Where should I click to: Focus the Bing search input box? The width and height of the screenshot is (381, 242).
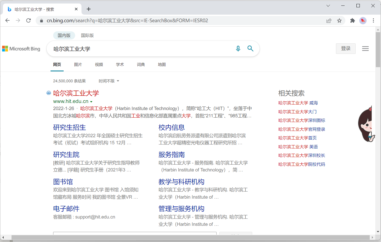(141, 49)
